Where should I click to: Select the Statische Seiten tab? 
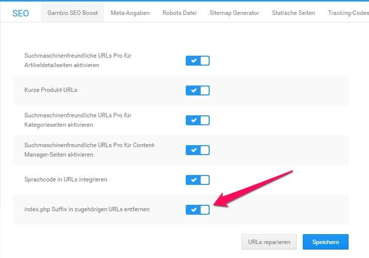[x=293, y=13]
